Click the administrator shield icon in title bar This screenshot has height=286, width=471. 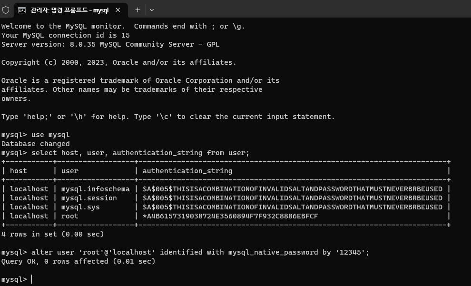coord(7,10)
